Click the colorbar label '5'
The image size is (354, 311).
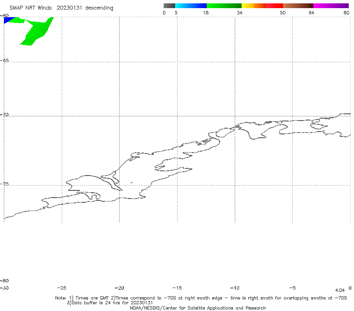click(x=176, y=13)
